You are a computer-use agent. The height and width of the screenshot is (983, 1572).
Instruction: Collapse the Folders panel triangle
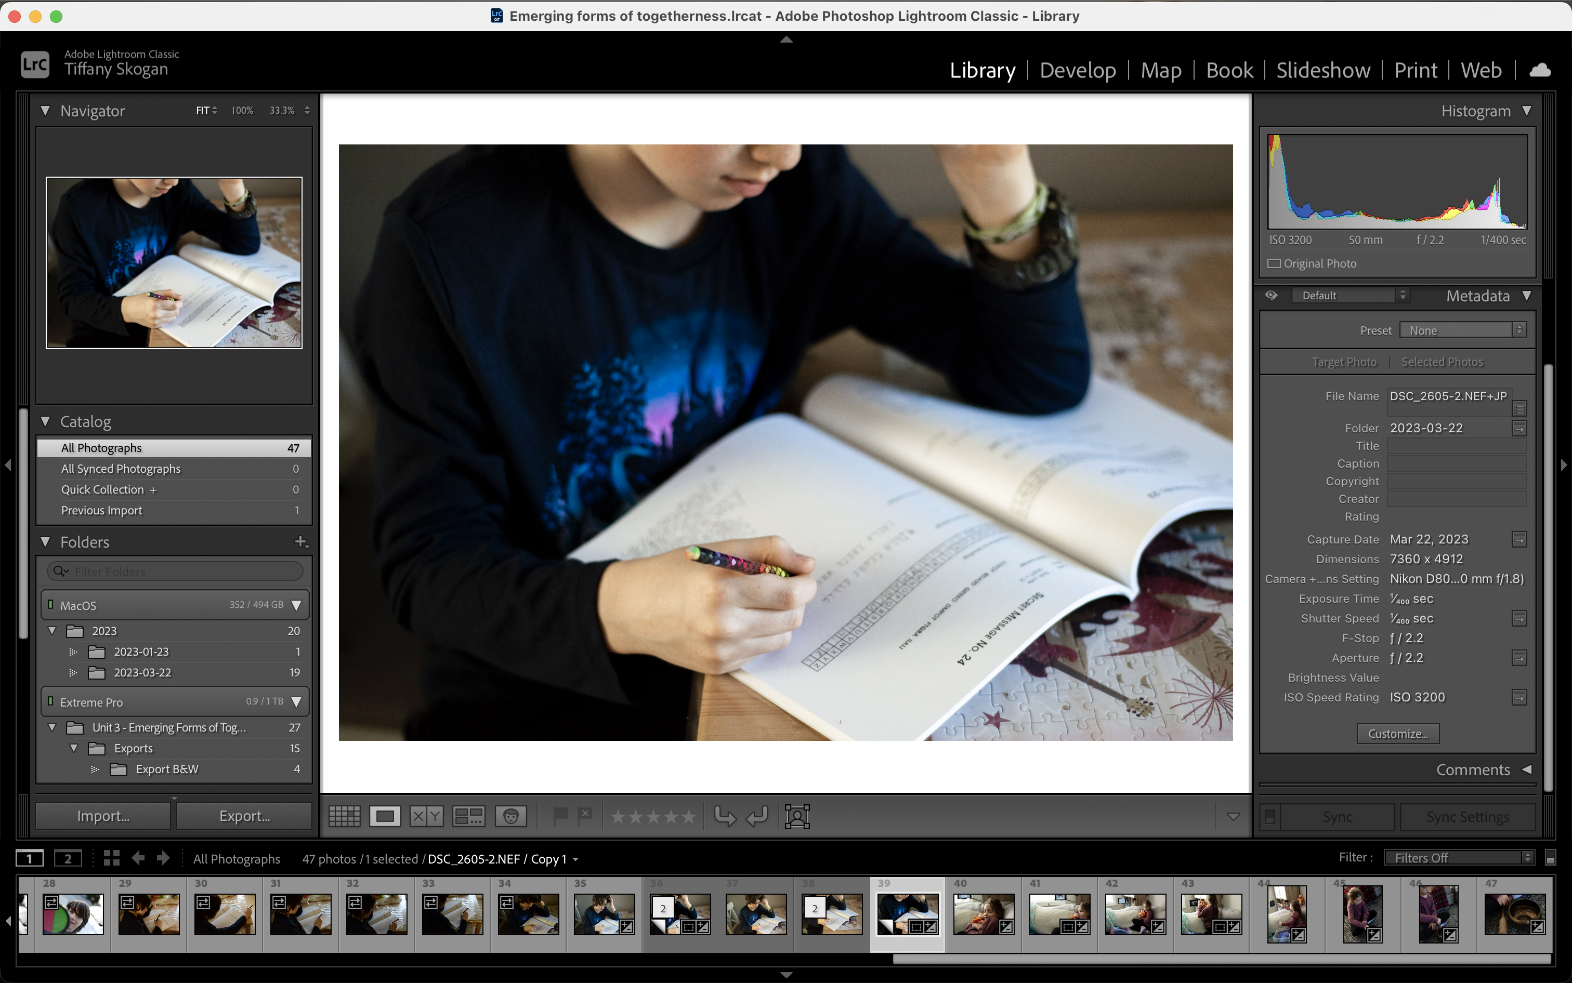point(45,541)
